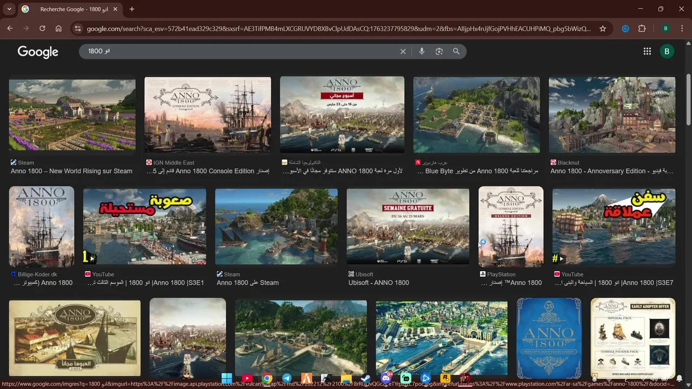692x389 pixels.
Task: Submit the search with the magnifier icon
Action: pyautogui.click(x=456, y=51)
